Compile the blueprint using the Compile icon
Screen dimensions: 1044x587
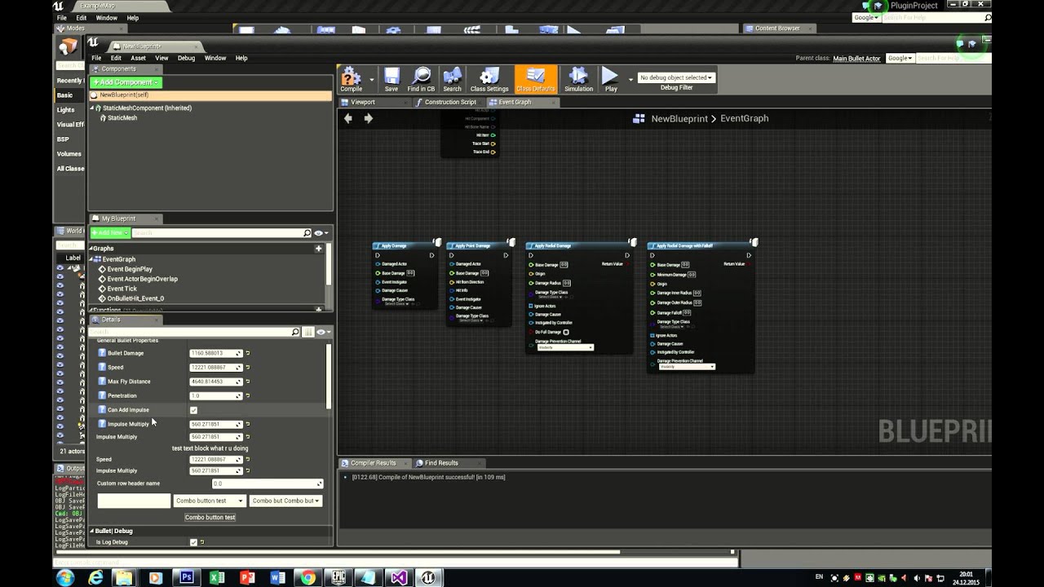coord(352,79)
